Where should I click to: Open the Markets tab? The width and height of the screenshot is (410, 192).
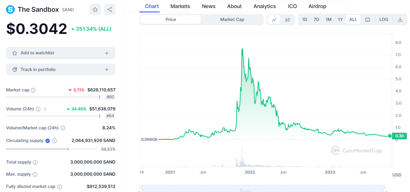pyautogui.click(x=180, y=6)
